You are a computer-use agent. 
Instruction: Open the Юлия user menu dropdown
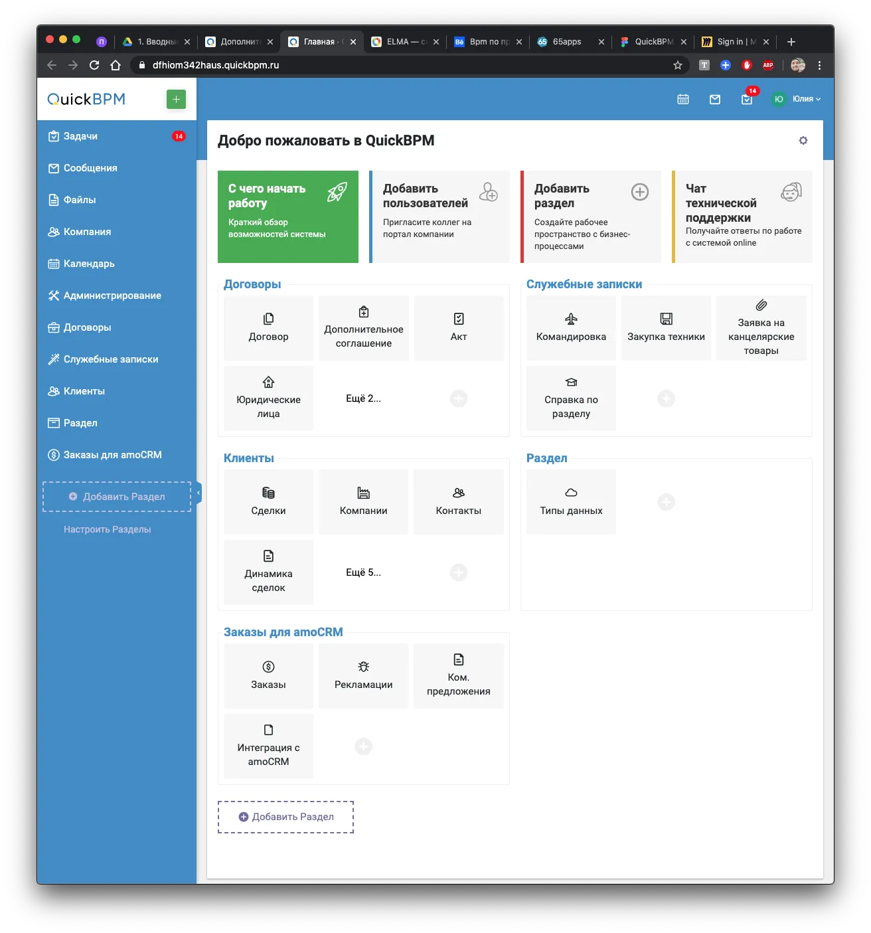[796, 99]
